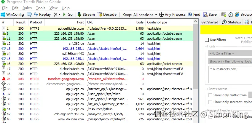Click host www.doubao.com
Image resolution: width=252 pixels, height=123 pixels.
tap(71, 119)
